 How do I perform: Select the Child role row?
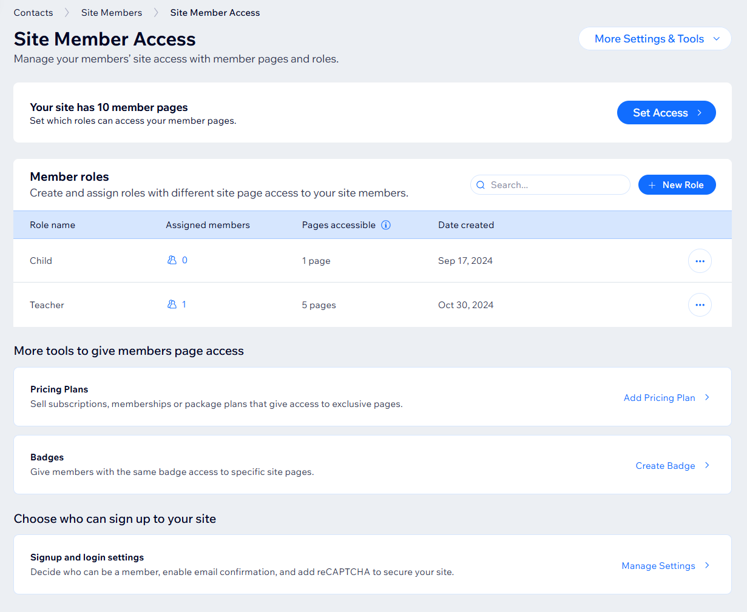(41, 261)
